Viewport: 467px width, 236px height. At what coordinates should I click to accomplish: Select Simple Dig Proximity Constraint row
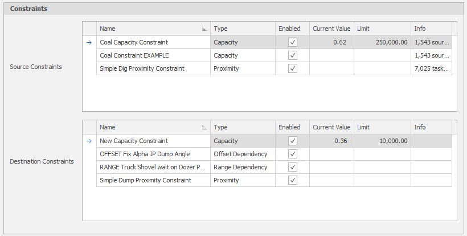coord(152,68)
